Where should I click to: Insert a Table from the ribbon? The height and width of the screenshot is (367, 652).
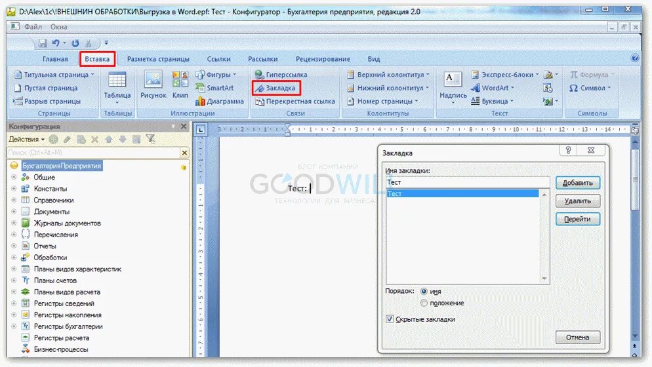117,88
